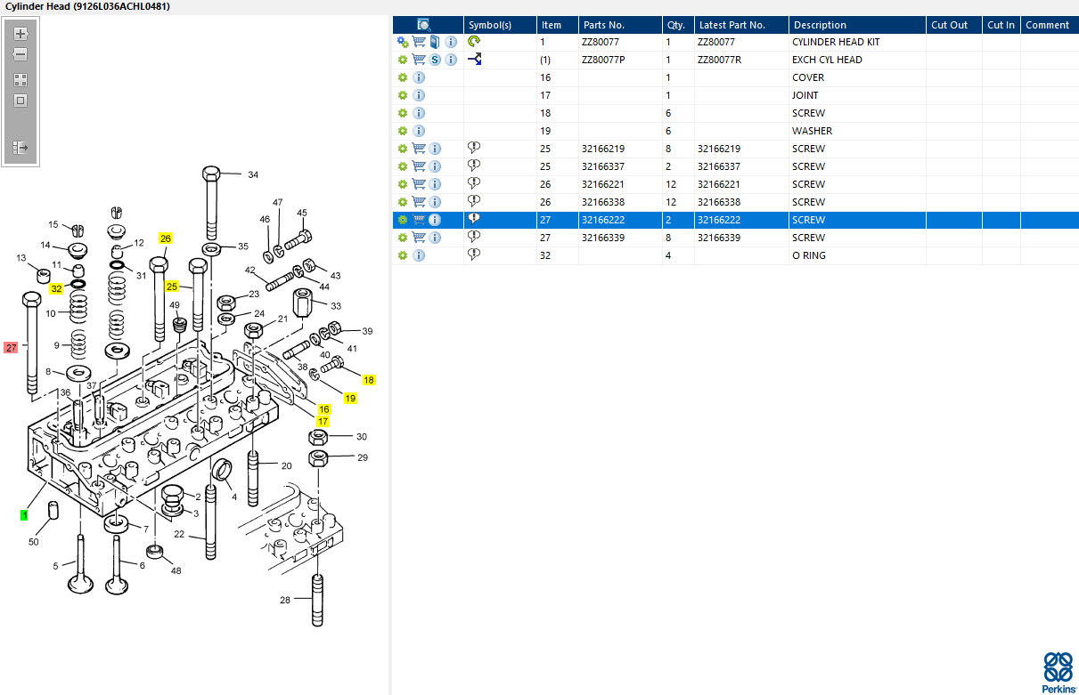Click blue gears icon on ZZ80077 row
Screen dimensions: 1079x695
click(x=403, y=42)
